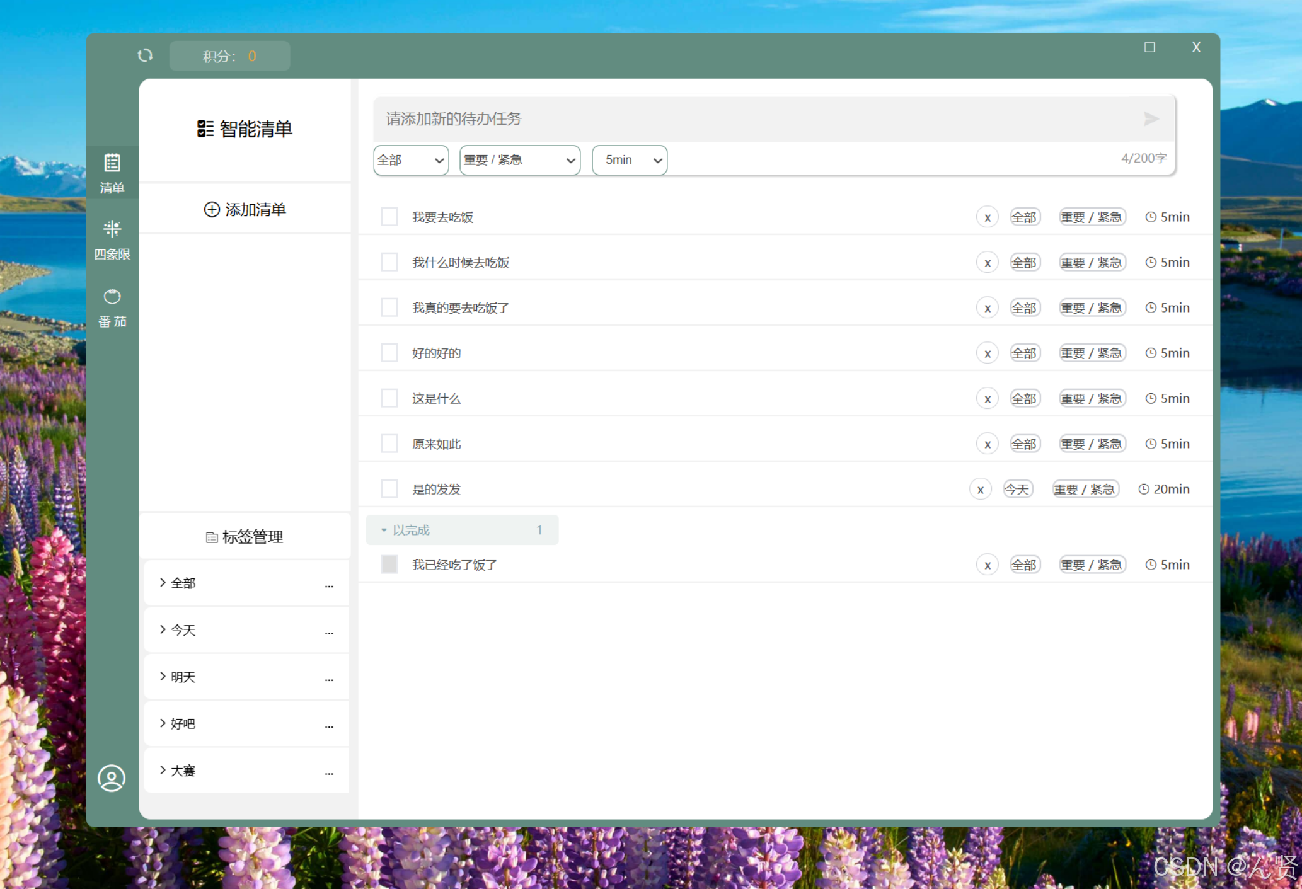Image resolution: width=1302 pixels, height=889 pixels.
Task: Click the 20min clock on 是的发发
Action: coord(1164,490)
